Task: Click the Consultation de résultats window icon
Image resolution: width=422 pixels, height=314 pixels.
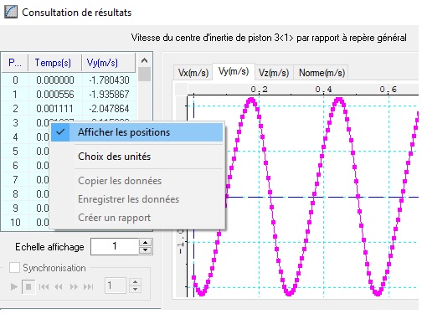Action: pyautogui.click(x=11, y=12)
